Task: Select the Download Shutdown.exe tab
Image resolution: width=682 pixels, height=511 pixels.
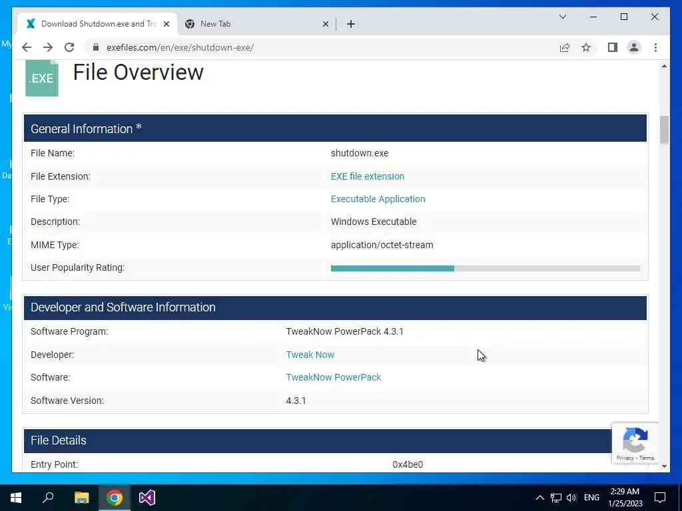Action: point(97,24)
